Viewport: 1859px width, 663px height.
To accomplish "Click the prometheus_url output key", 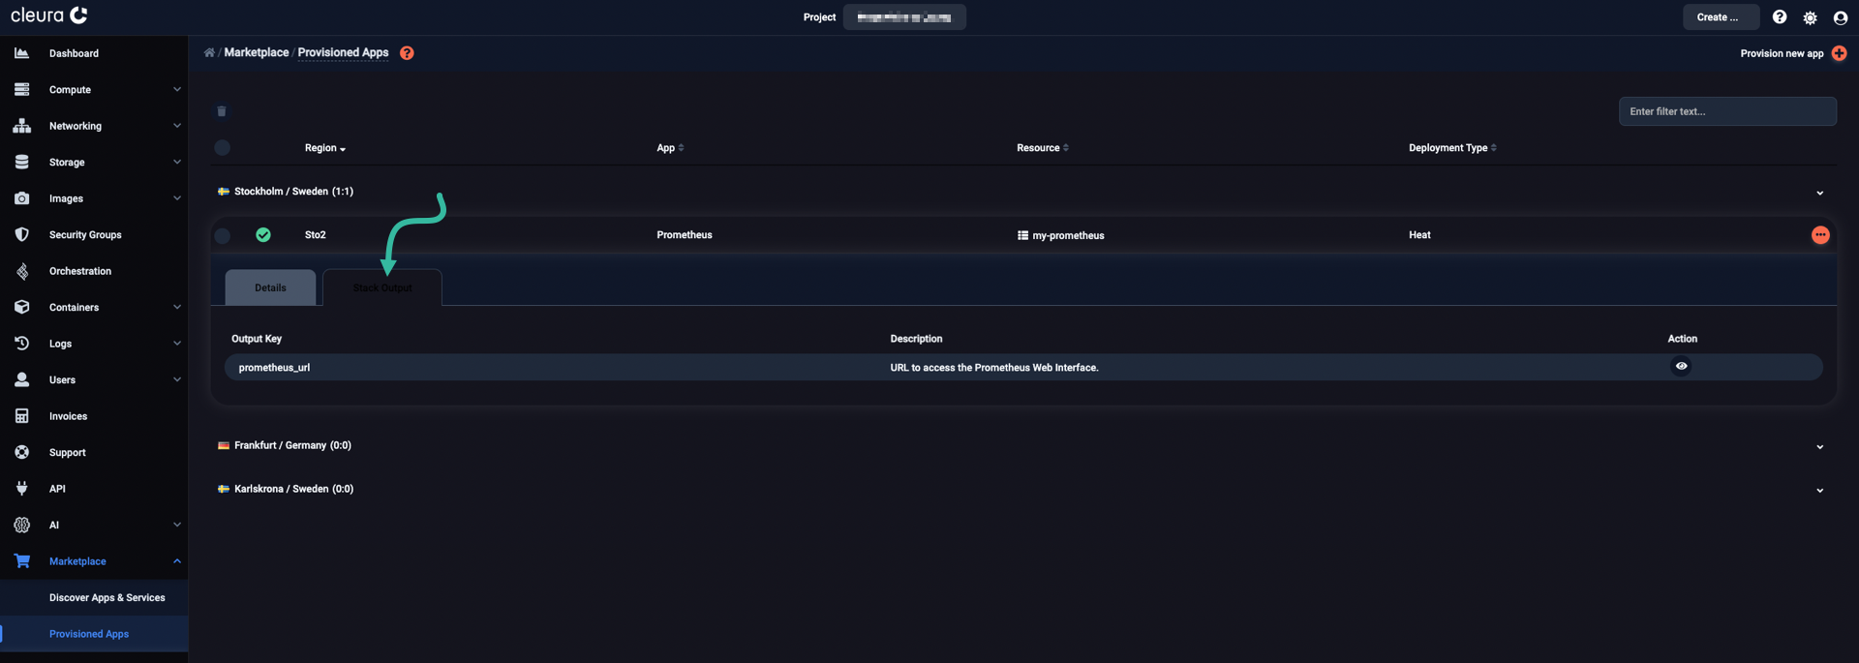I will click(274, 368).
